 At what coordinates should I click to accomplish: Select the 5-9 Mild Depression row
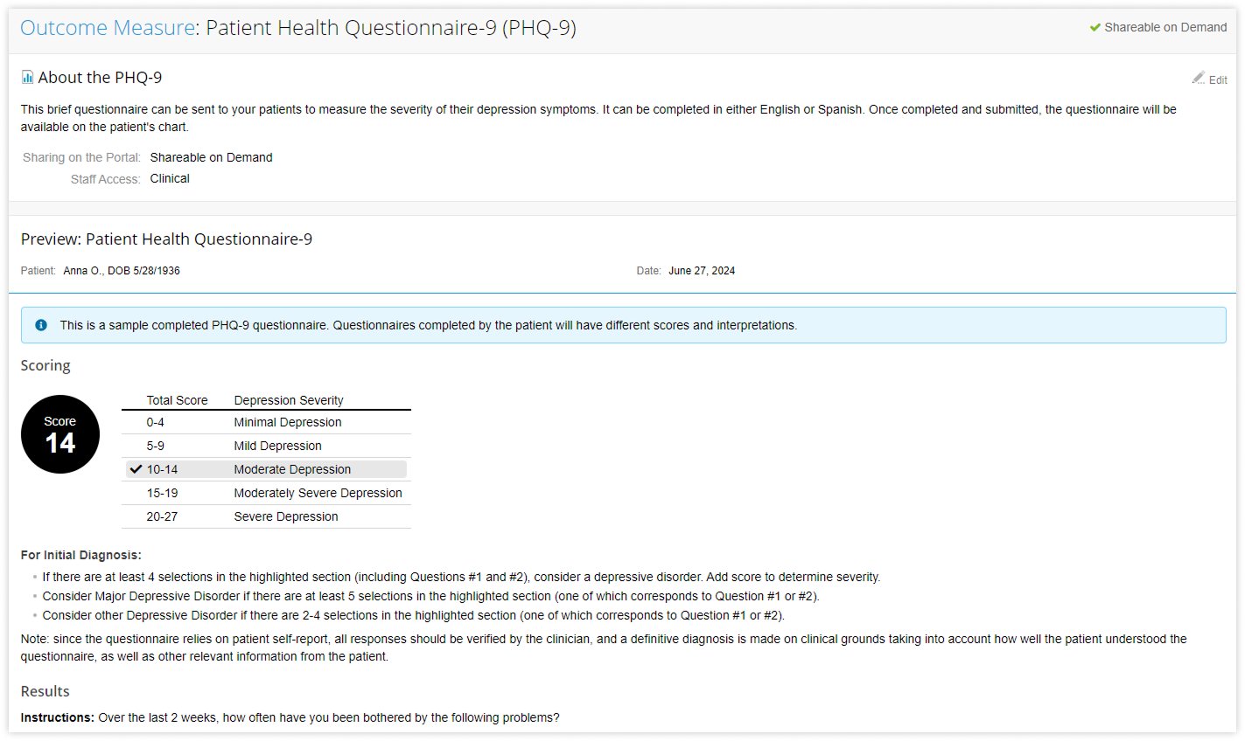[266, 446]
